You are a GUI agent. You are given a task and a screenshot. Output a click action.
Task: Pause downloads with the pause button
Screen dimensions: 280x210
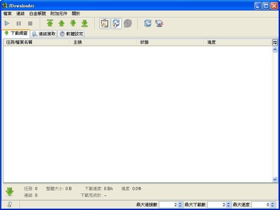coord(19,23)
